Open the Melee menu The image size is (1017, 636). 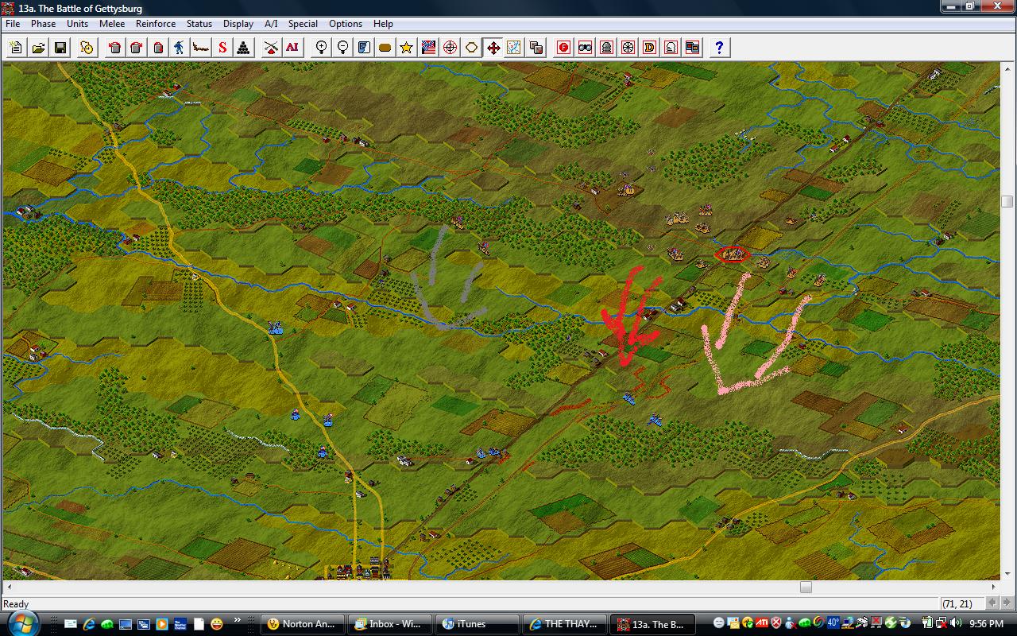click(112, 24)
